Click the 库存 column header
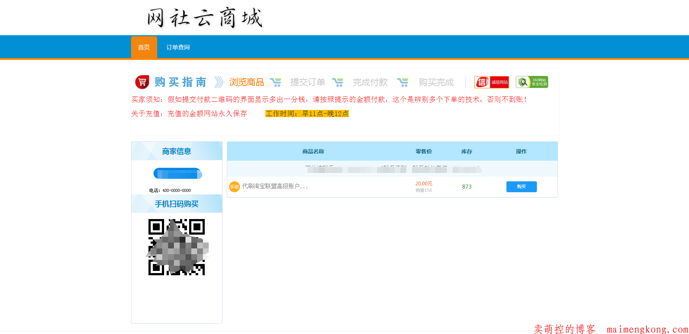 466,152
